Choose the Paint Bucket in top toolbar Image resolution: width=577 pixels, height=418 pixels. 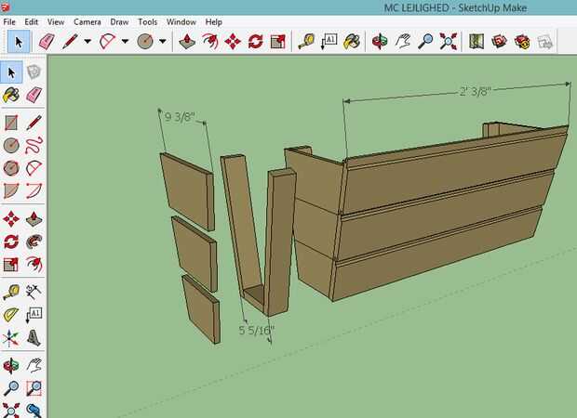coord(352,42)
